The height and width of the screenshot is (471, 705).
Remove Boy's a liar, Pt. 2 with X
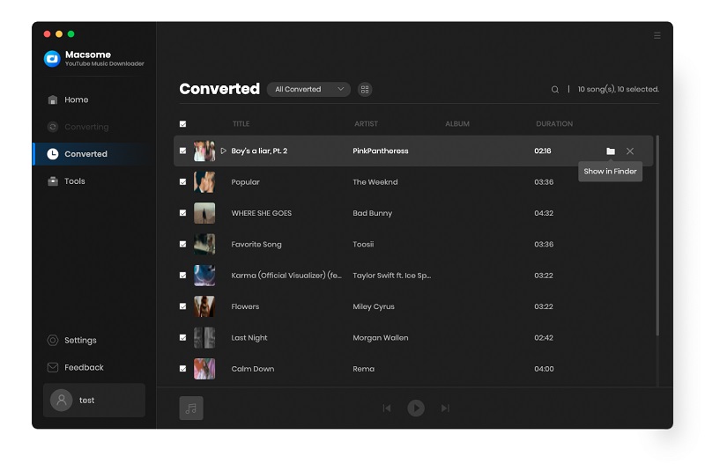pos(630,151)
